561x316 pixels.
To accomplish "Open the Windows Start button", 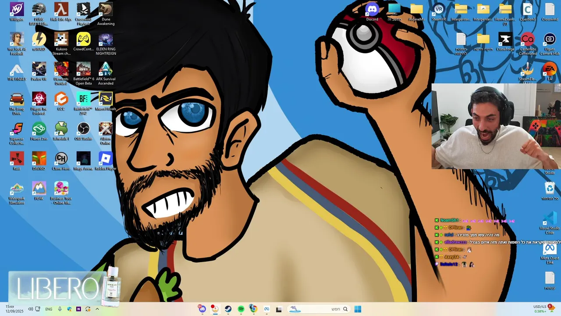I will click(358, 309).
